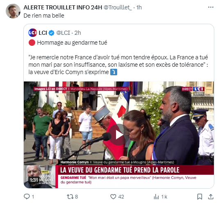Open the @LCI handle in quoted tweet
The width and height of the screenshot is (218, 203).
[x=63, y=33]
